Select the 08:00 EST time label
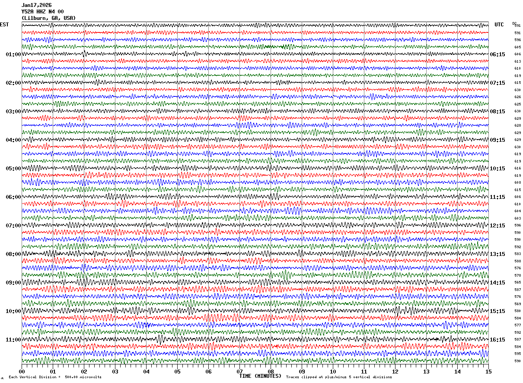Screen dimensions: 523x383 pos(13,254)
